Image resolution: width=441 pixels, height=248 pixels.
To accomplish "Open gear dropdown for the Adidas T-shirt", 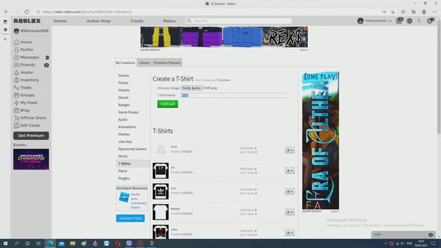I will click(289, 192).
